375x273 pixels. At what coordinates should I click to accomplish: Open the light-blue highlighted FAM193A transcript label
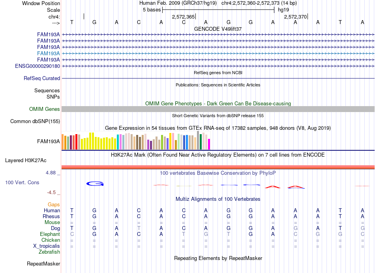[48, 53]
